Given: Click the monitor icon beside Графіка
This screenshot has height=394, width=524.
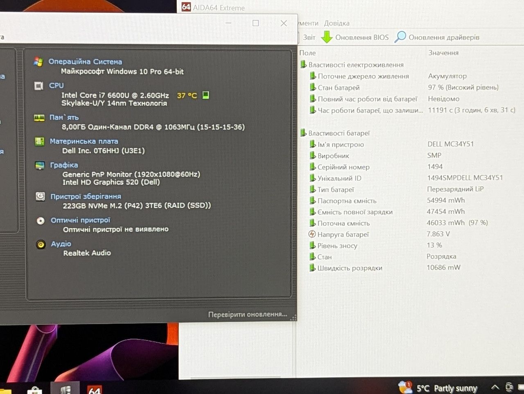Looking at the screenshot, I should (40, 165).
